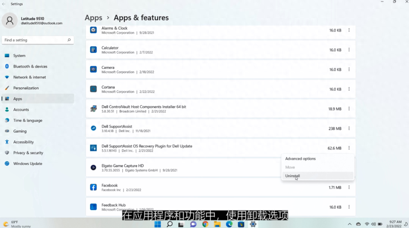The width and height of the screenshot is (409, 228).
Task: Open the Windows Start button on taskbar
Action: point(158,224)
